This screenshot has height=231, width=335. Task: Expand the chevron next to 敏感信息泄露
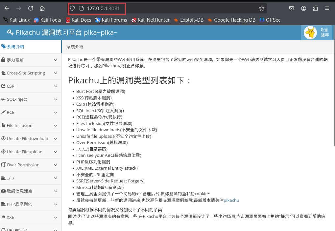click(56, 191)
